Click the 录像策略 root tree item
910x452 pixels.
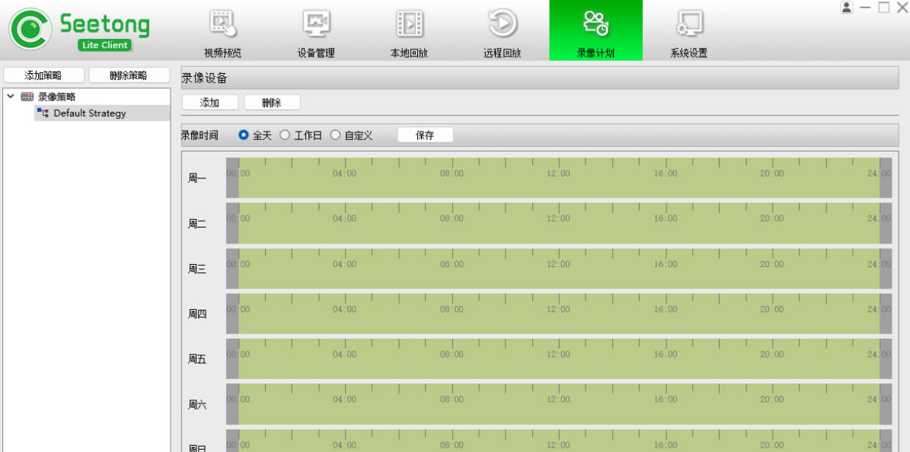(56, 97)
